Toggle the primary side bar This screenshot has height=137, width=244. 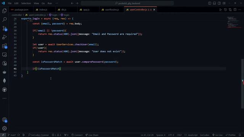[x=210, y=3]
